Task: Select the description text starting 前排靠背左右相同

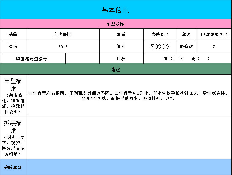Action: [x=128, y=95]
